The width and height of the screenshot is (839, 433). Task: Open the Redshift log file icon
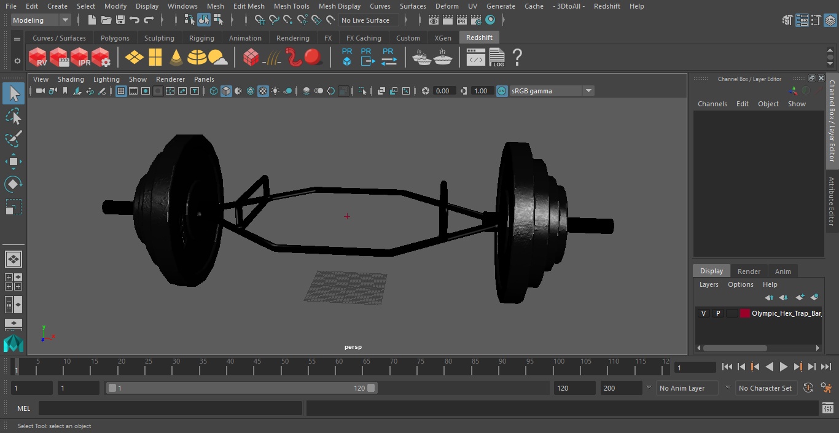point(496,58)
